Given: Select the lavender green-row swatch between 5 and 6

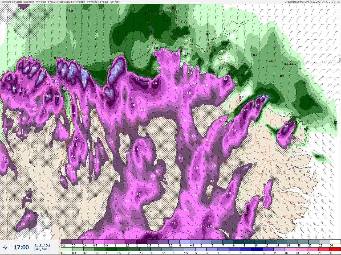Looking at the screenshot, I should [x=201, y=249].
